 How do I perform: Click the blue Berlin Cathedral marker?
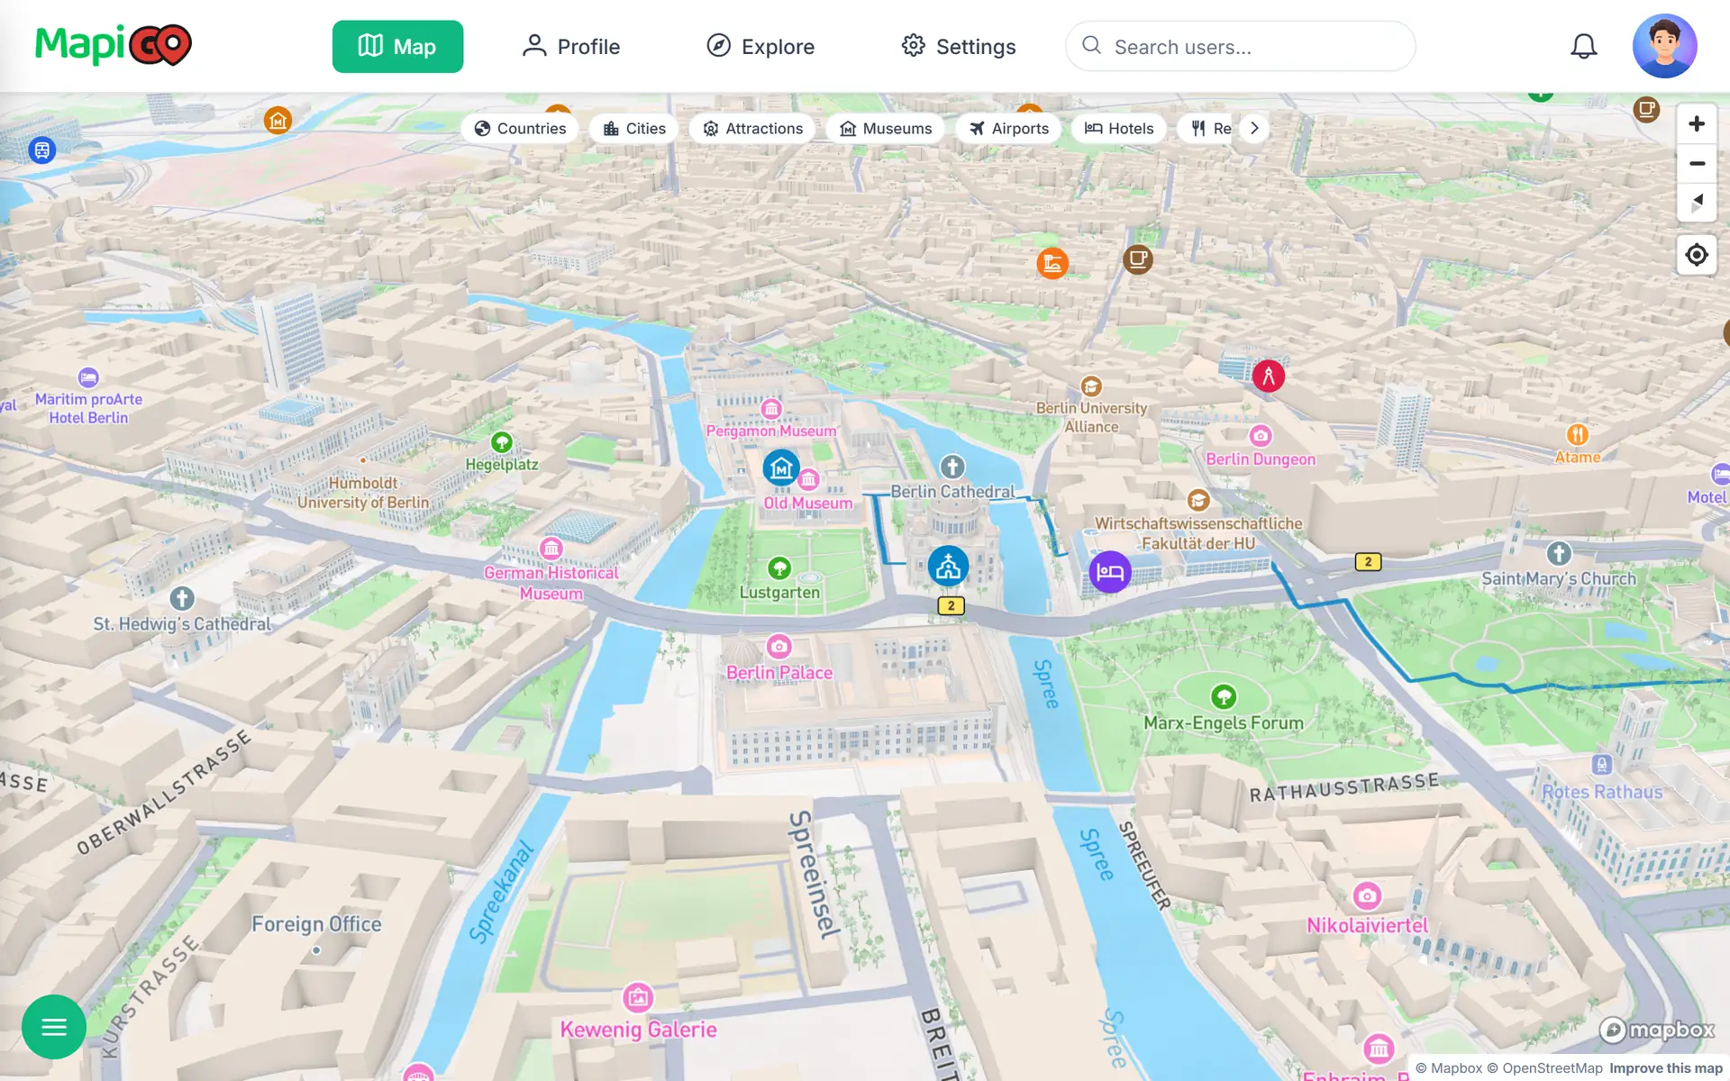tap(948, 567)
